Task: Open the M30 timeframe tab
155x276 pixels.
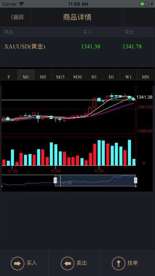Action: tap(77, 75)
